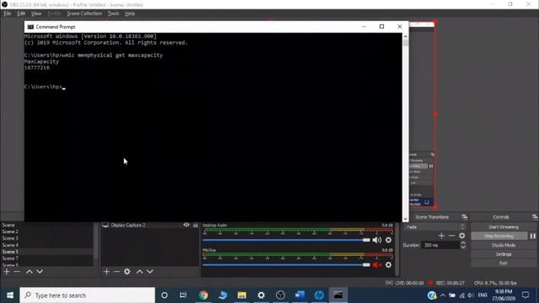Move selected scene up
The width and height of the screenshot is (539, 303).
29,272
